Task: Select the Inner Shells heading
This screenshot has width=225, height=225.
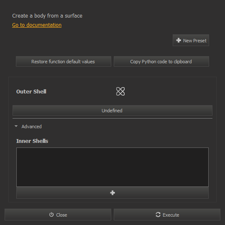Action: 32,141
